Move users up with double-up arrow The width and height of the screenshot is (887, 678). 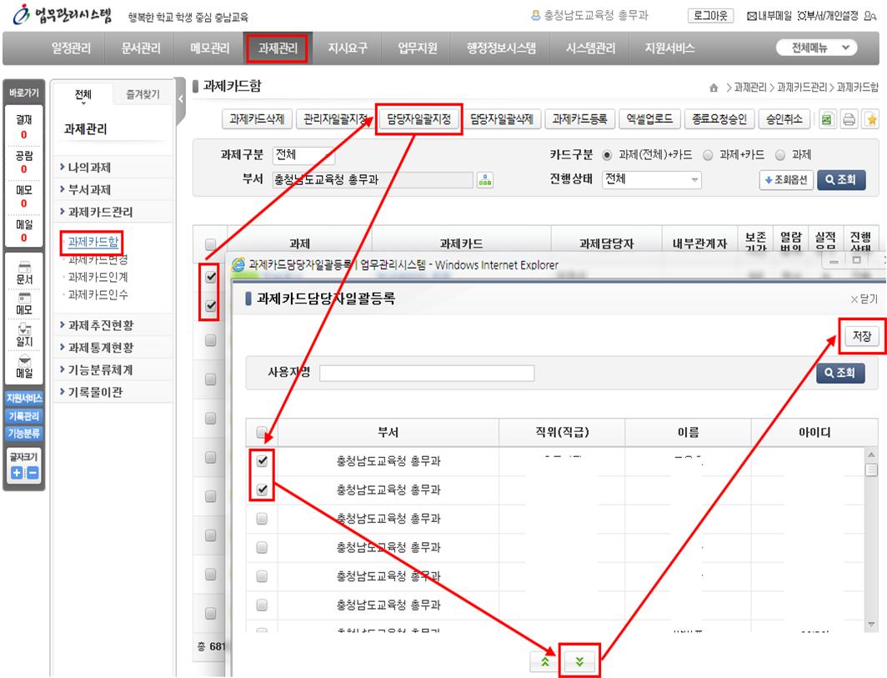[x=544, y=661]
